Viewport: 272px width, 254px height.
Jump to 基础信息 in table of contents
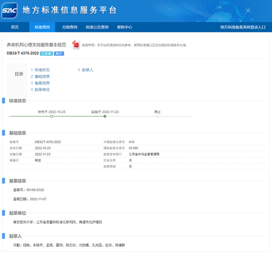[x=42, y=77]
